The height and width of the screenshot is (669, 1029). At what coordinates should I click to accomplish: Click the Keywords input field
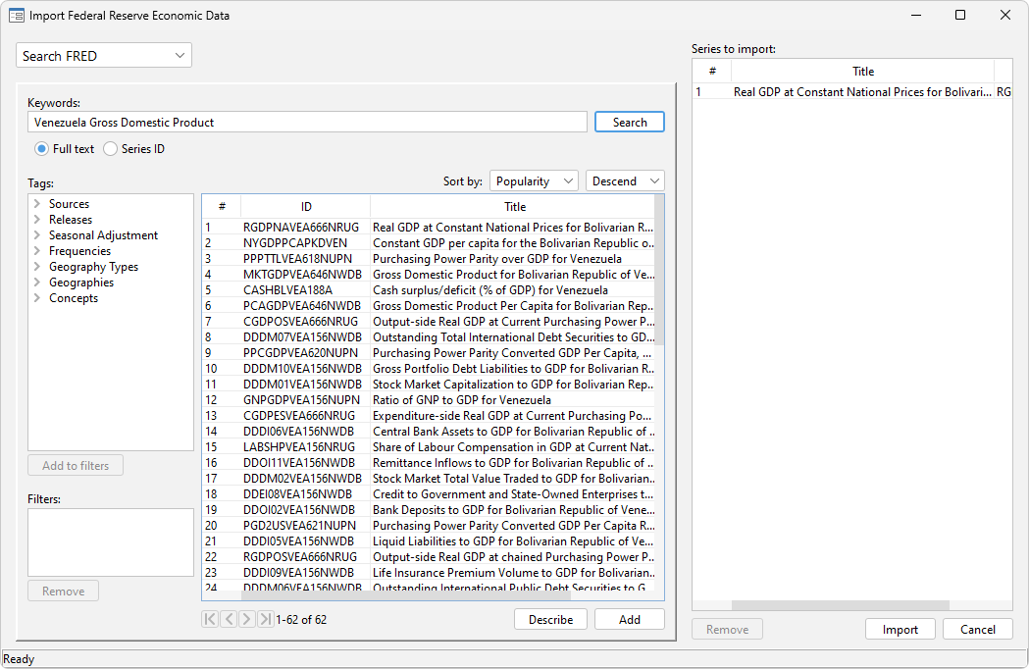click(x=307, y=122)
